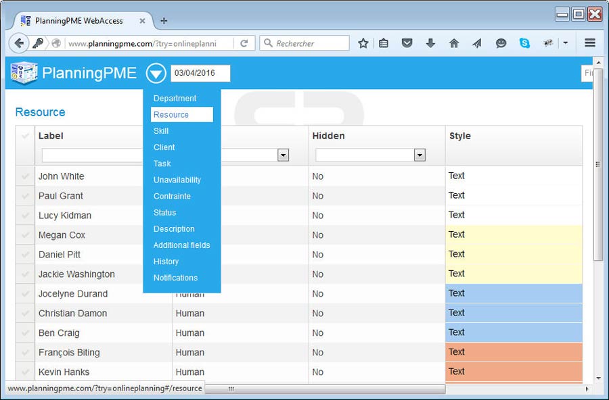Tick the select-all checkmark in header
The height and width of the screenshot is (400, 609).
25,136
